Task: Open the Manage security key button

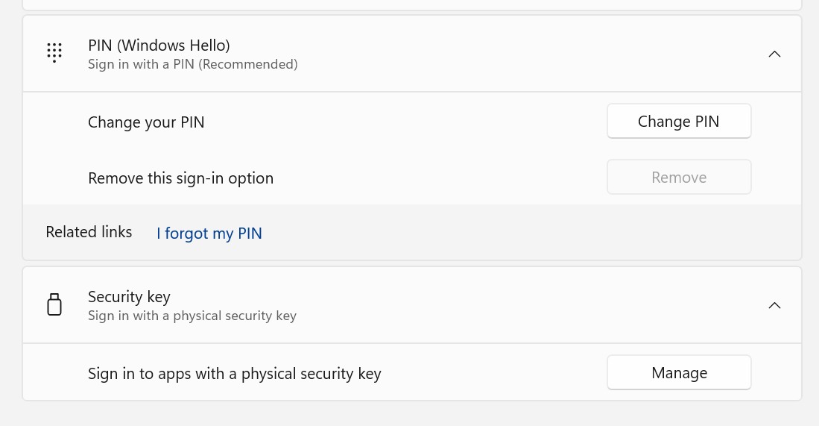Action: point(679,373)
